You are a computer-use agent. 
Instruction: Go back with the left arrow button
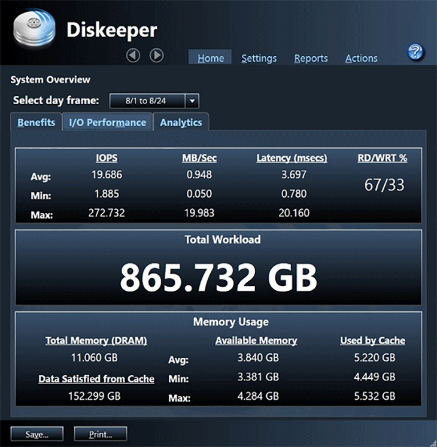pos(133,55)
